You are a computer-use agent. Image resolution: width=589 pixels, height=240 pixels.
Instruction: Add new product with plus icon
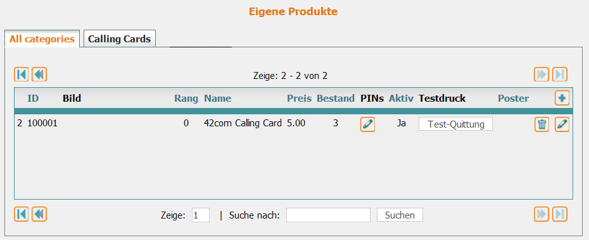point(562,98)
